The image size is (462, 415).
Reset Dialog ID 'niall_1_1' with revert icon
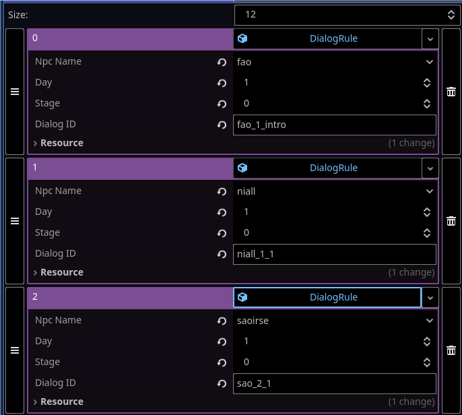(x=222, y=254)
